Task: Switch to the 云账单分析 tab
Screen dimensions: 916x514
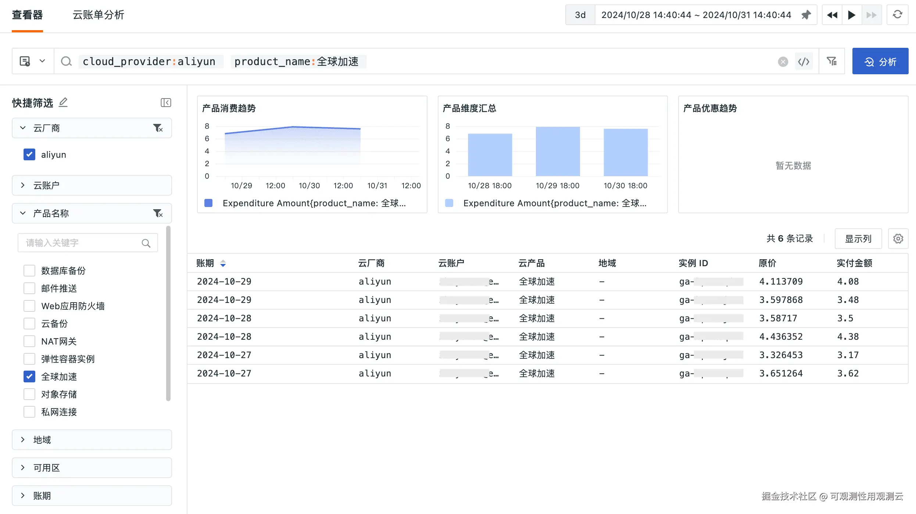Action: pos(98,15)
